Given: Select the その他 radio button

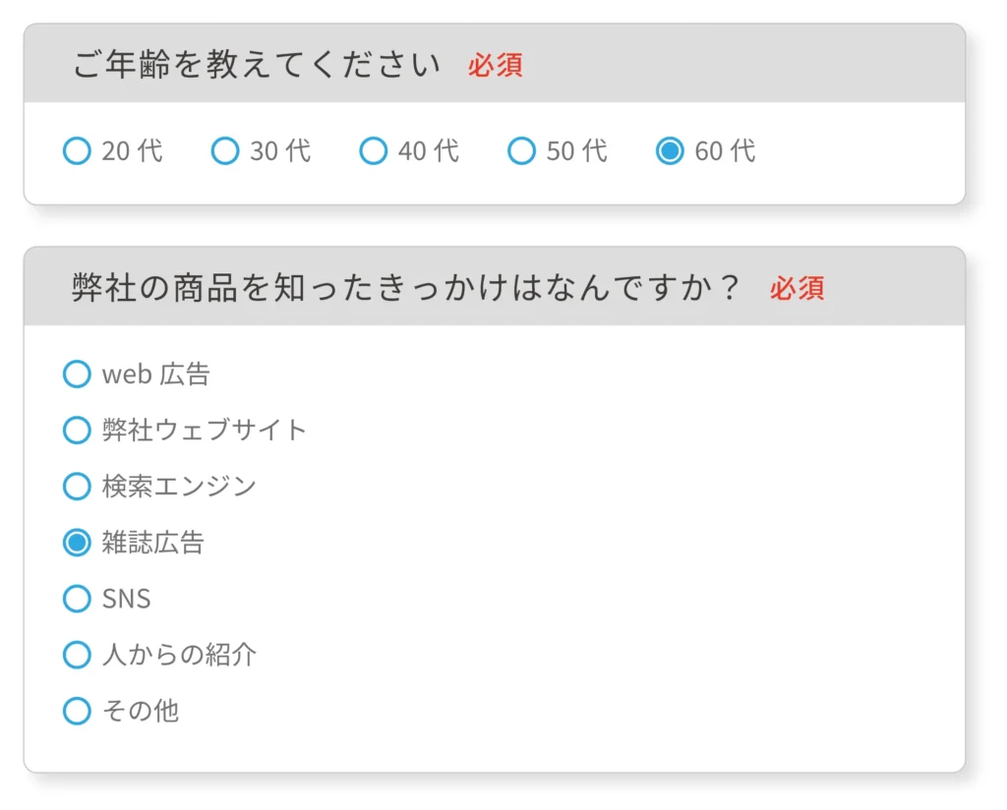Looking at the screenshot, I should [x=77, y=711].
